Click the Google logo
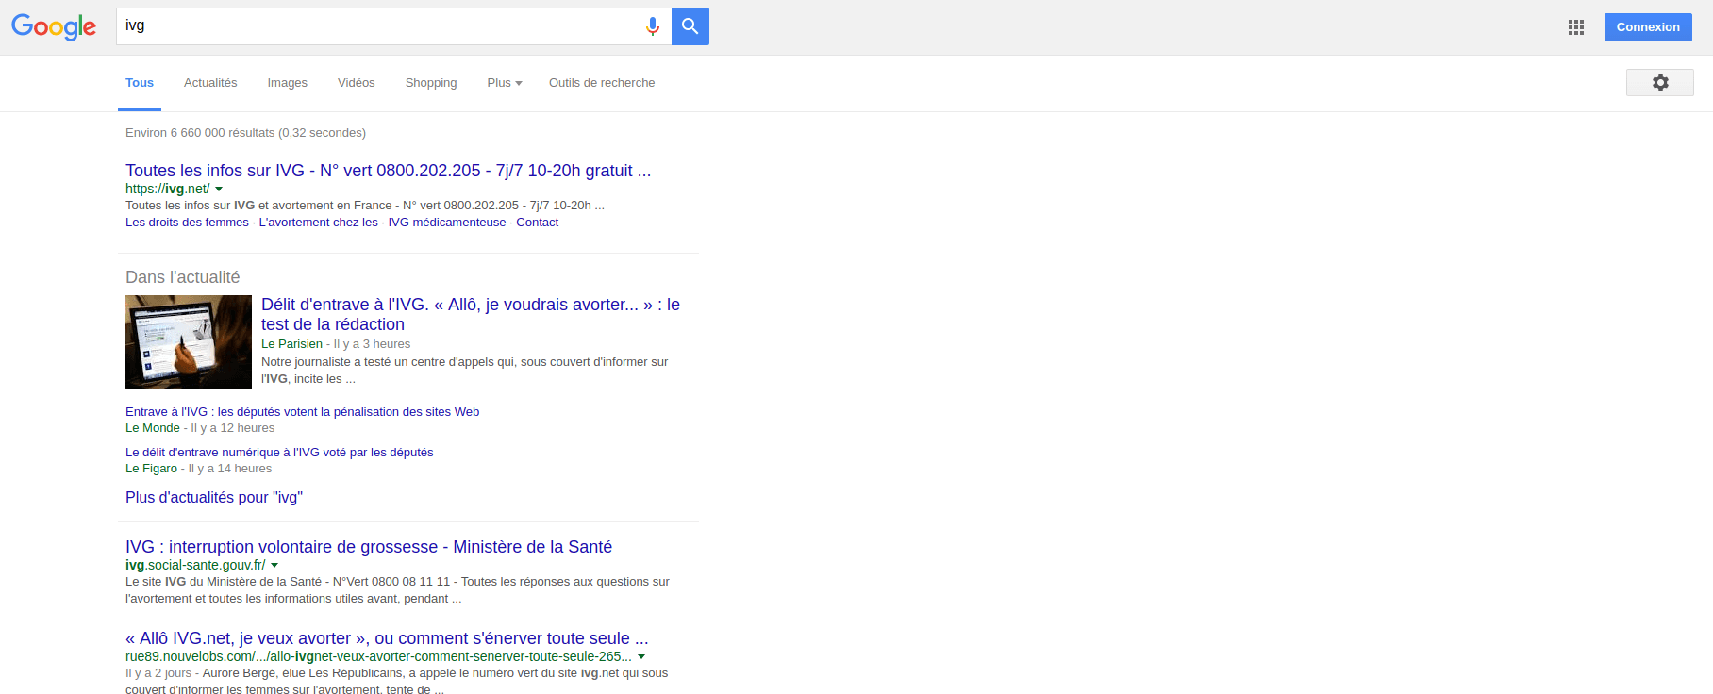Screen dimensions: 1713x694 (54, 26)
